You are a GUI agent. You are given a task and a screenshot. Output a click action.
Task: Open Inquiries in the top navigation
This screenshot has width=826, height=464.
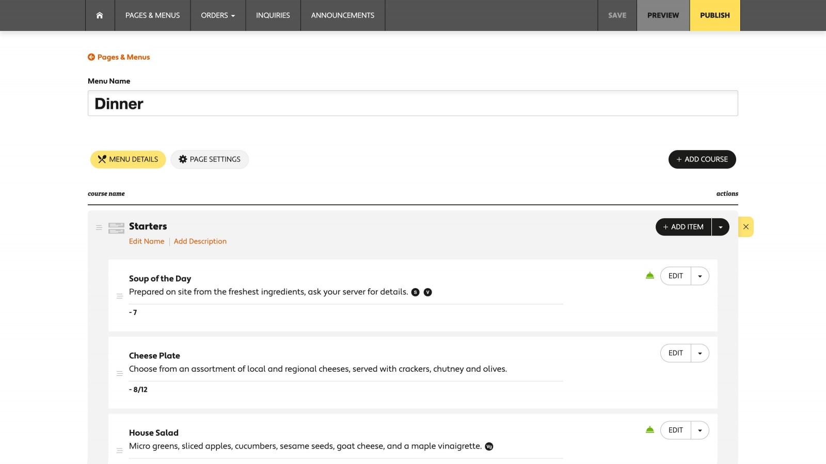click(273, 15)
